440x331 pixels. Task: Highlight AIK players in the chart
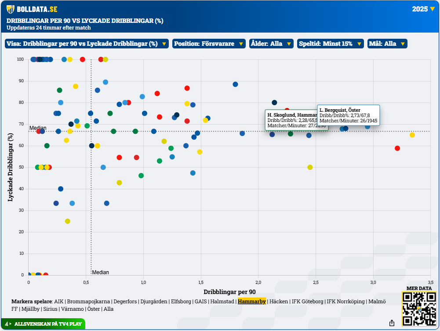click(58, 302)
